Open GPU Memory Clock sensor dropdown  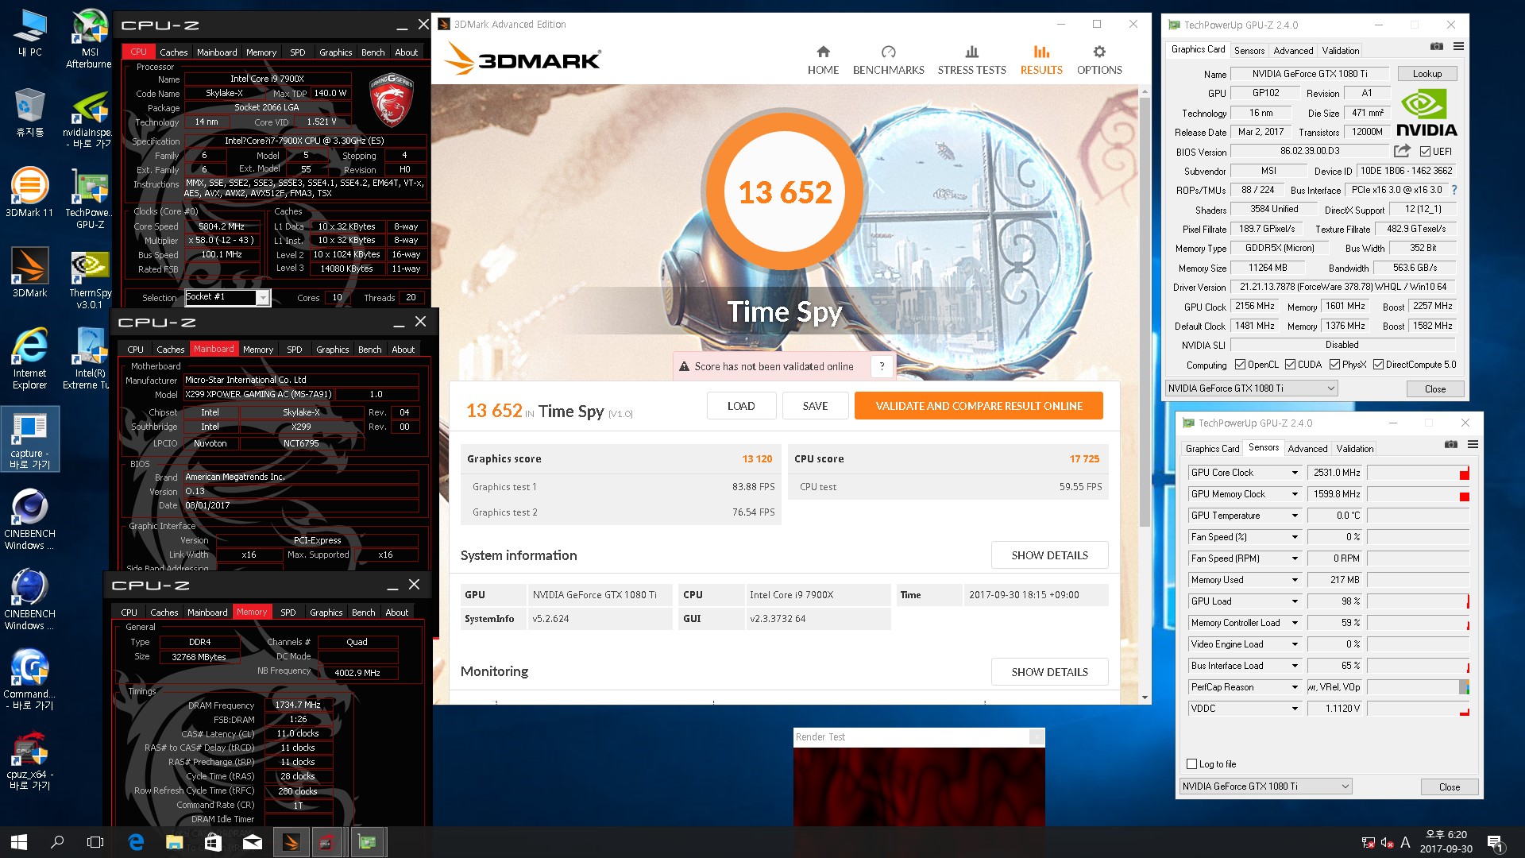pyautogui.click(x=1295, y=494)
